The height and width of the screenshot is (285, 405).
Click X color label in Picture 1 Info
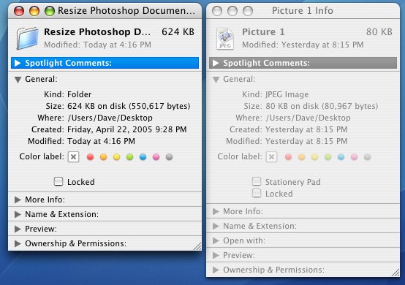coord(271,156)
